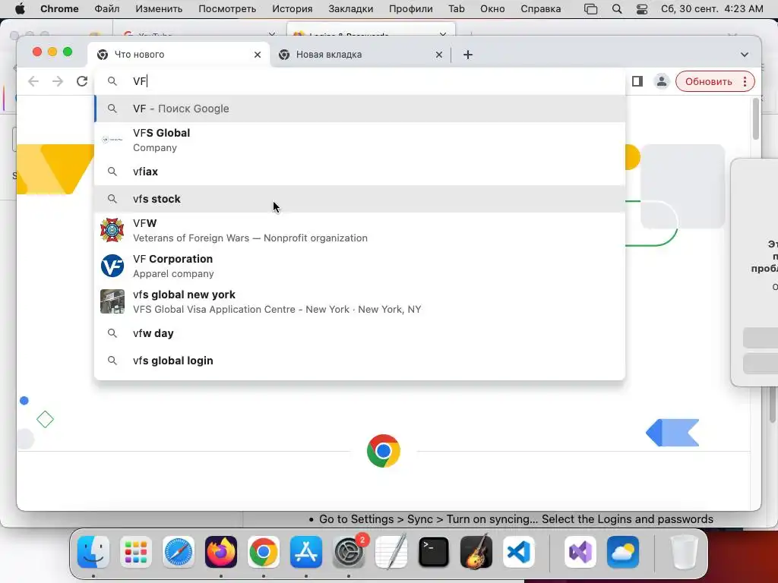778x583 pixels.
Task: Open the profile avatar menu
Action: 662,81
